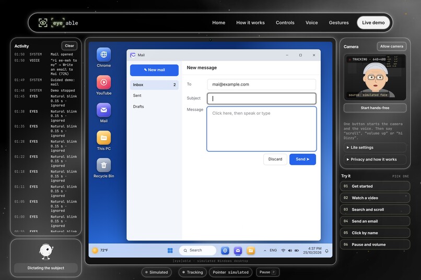This screenshot has height=280, width=421.
Task: Discard the new message
Action: [275, 159]
